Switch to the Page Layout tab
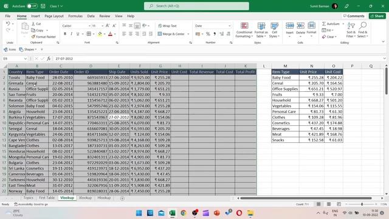Viewport: 389px width, 219px height. coord(54,16)
